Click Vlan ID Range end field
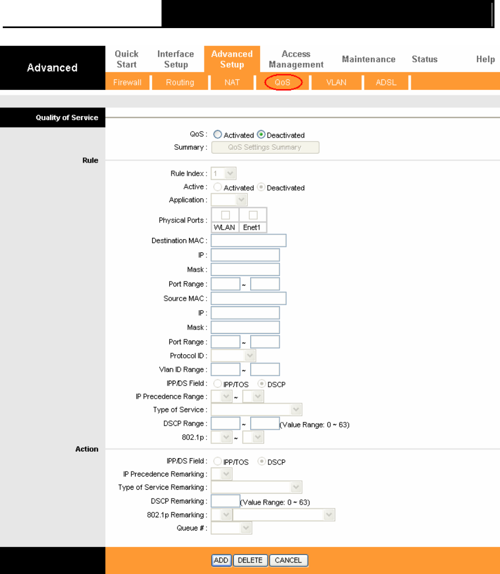The height and width of the screenshot is (574, 500). coord(265,370)
